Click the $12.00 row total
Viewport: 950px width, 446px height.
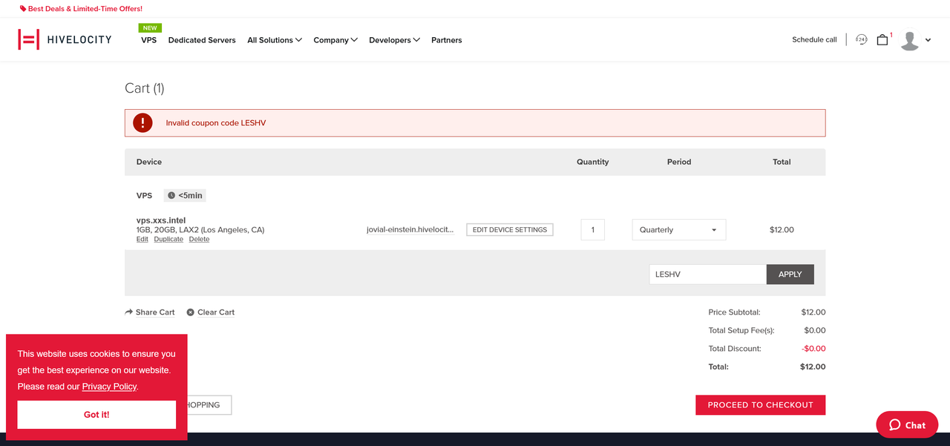tap(782, 230)
